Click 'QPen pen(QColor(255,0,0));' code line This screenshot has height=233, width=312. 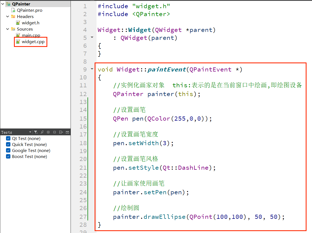[162, 119]
